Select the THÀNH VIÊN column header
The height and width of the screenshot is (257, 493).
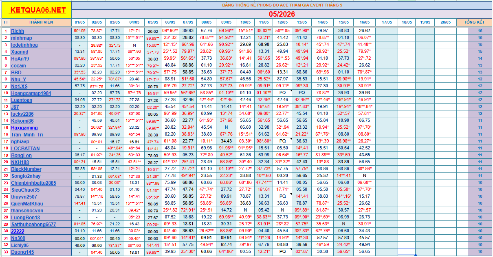(40, 22)
